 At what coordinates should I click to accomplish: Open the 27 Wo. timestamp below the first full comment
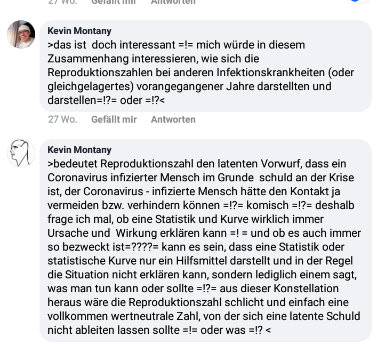(62, 119)
